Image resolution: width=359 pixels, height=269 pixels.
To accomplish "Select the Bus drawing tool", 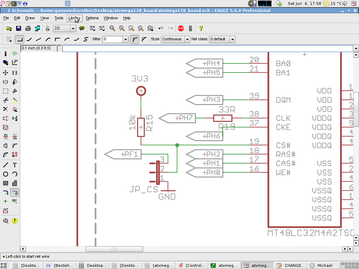I will tap(6, 193).
